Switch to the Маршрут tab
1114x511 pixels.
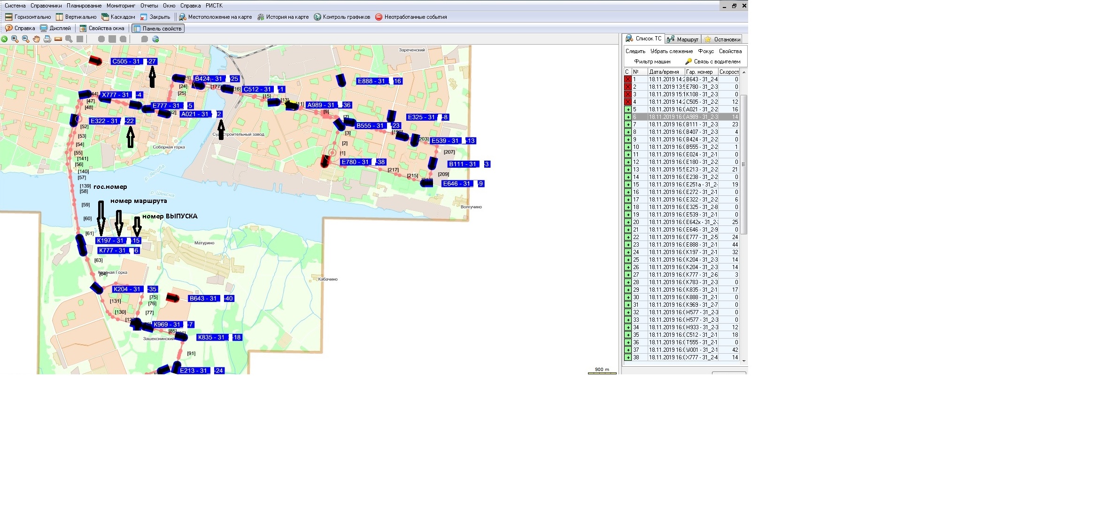[683, 39]
